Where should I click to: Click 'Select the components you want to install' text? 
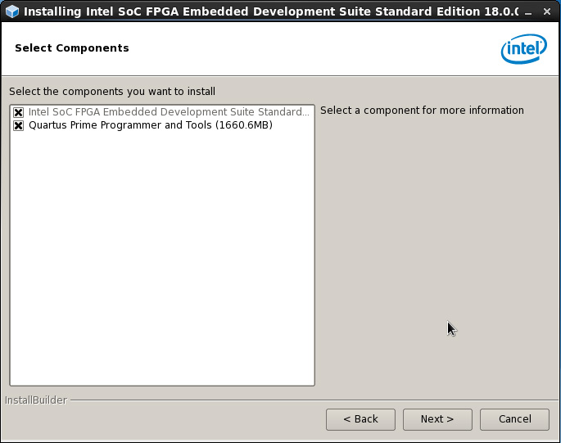(x=112, y=91)
